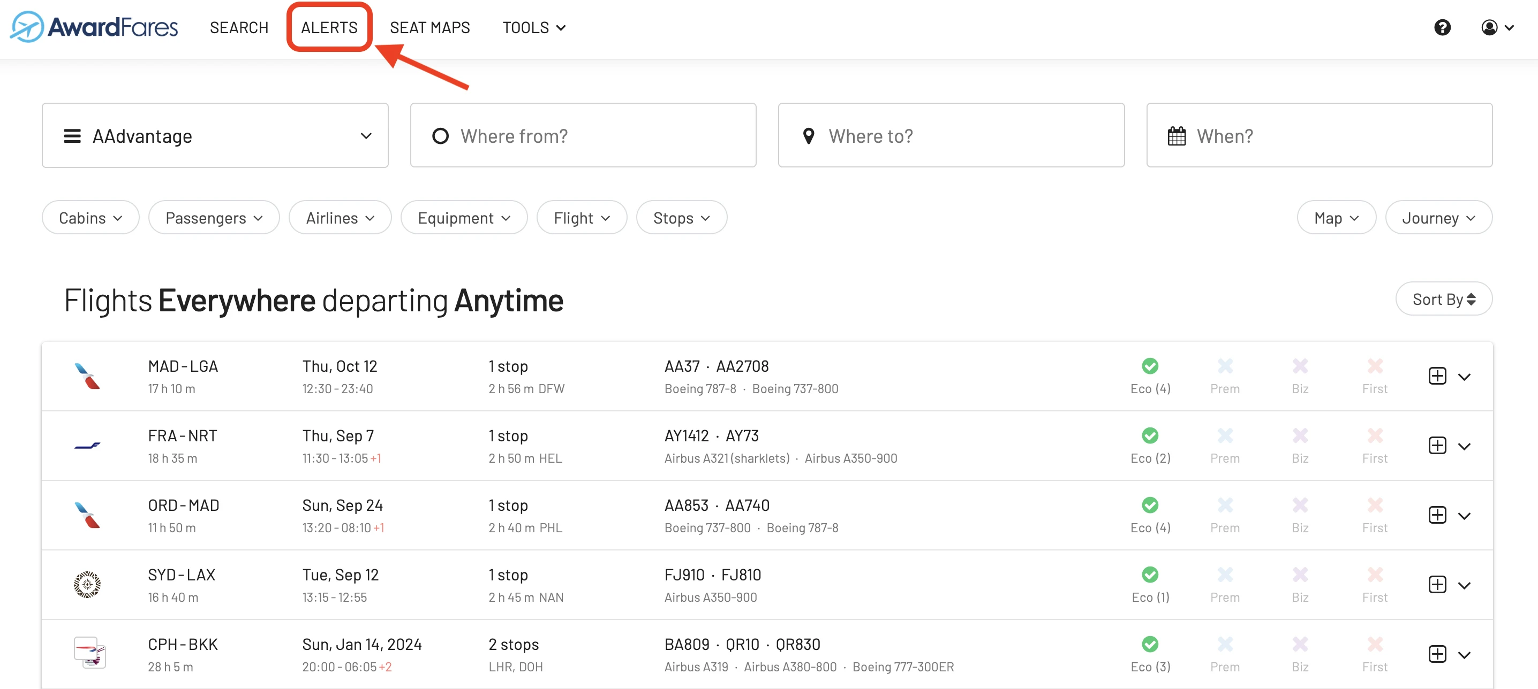Image resolution: width=1538 pixels, height=689 pixels.
Task: Click the calendar icon in When field
Action: point(1176,136)
